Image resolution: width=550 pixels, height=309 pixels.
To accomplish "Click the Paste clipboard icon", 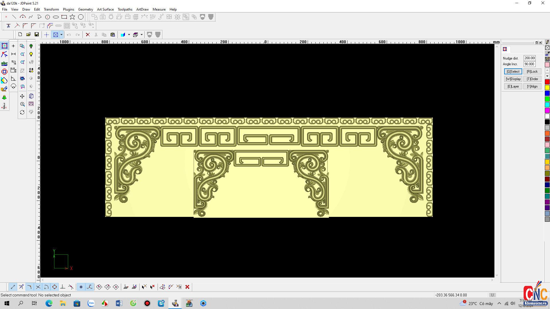I will point(113,35).
